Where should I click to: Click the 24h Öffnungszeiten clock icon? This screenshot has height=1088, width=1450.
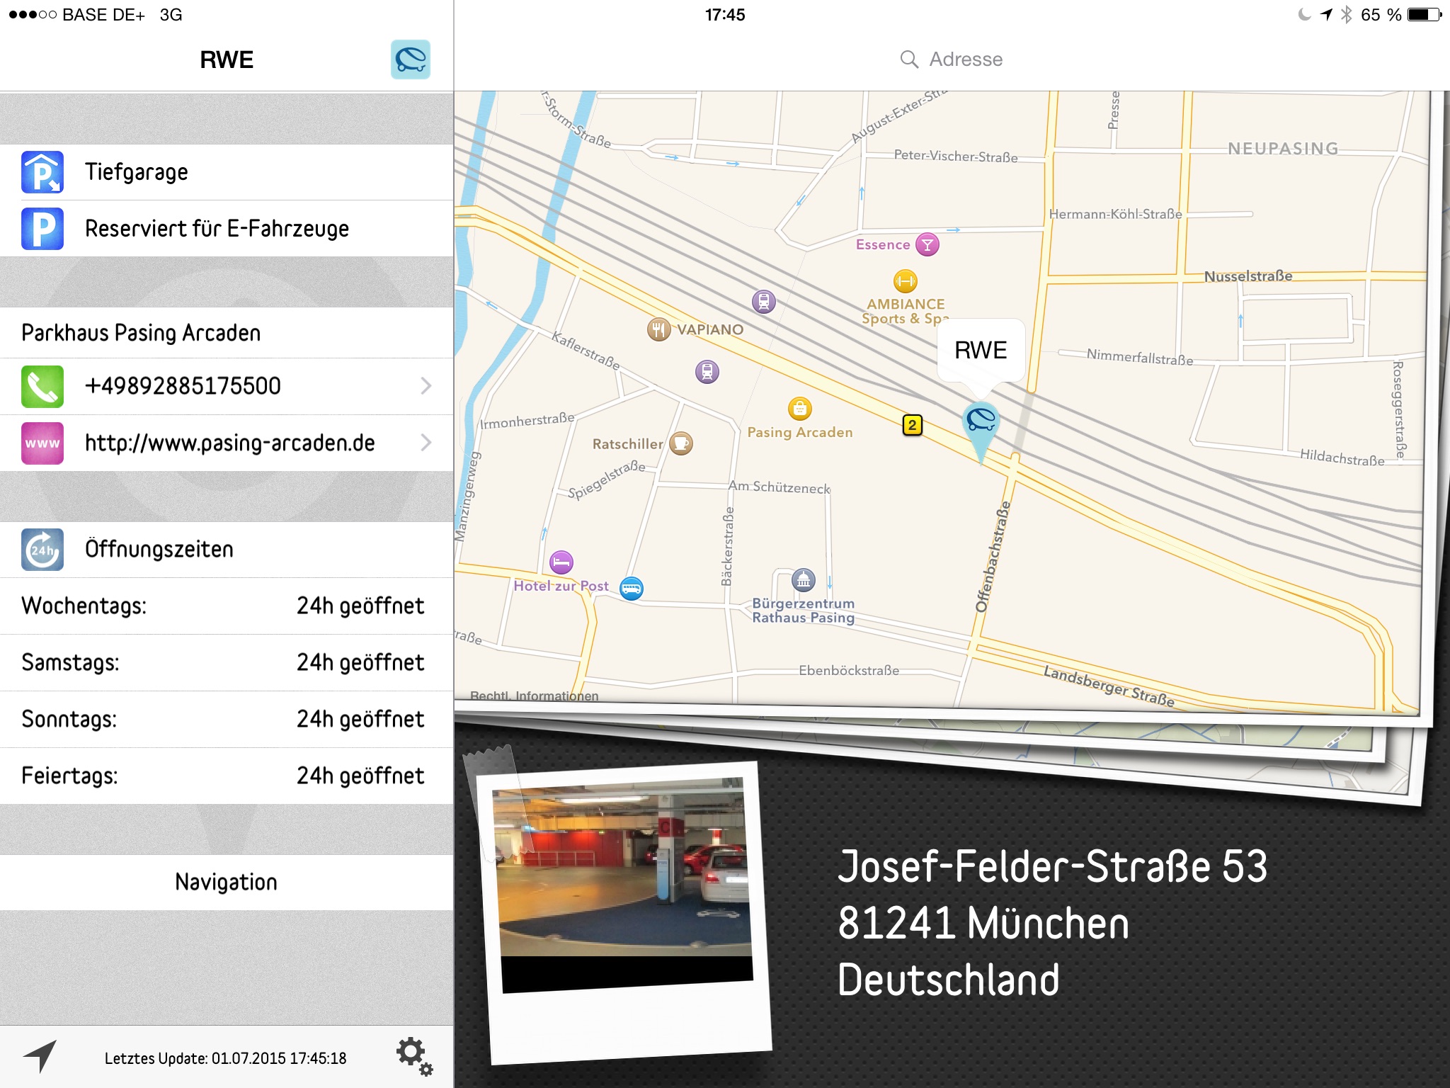(x=42, y=549)
